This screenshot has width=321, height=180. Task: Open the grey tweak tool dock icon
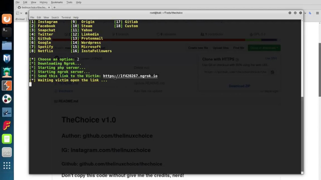click(7, 152)
